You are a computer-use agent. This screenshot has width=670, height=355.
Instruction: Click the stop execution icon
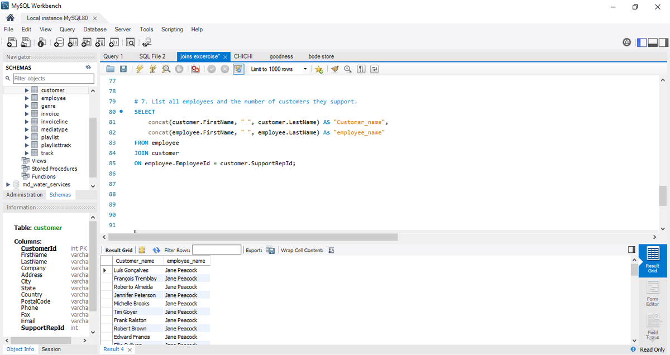179,69
